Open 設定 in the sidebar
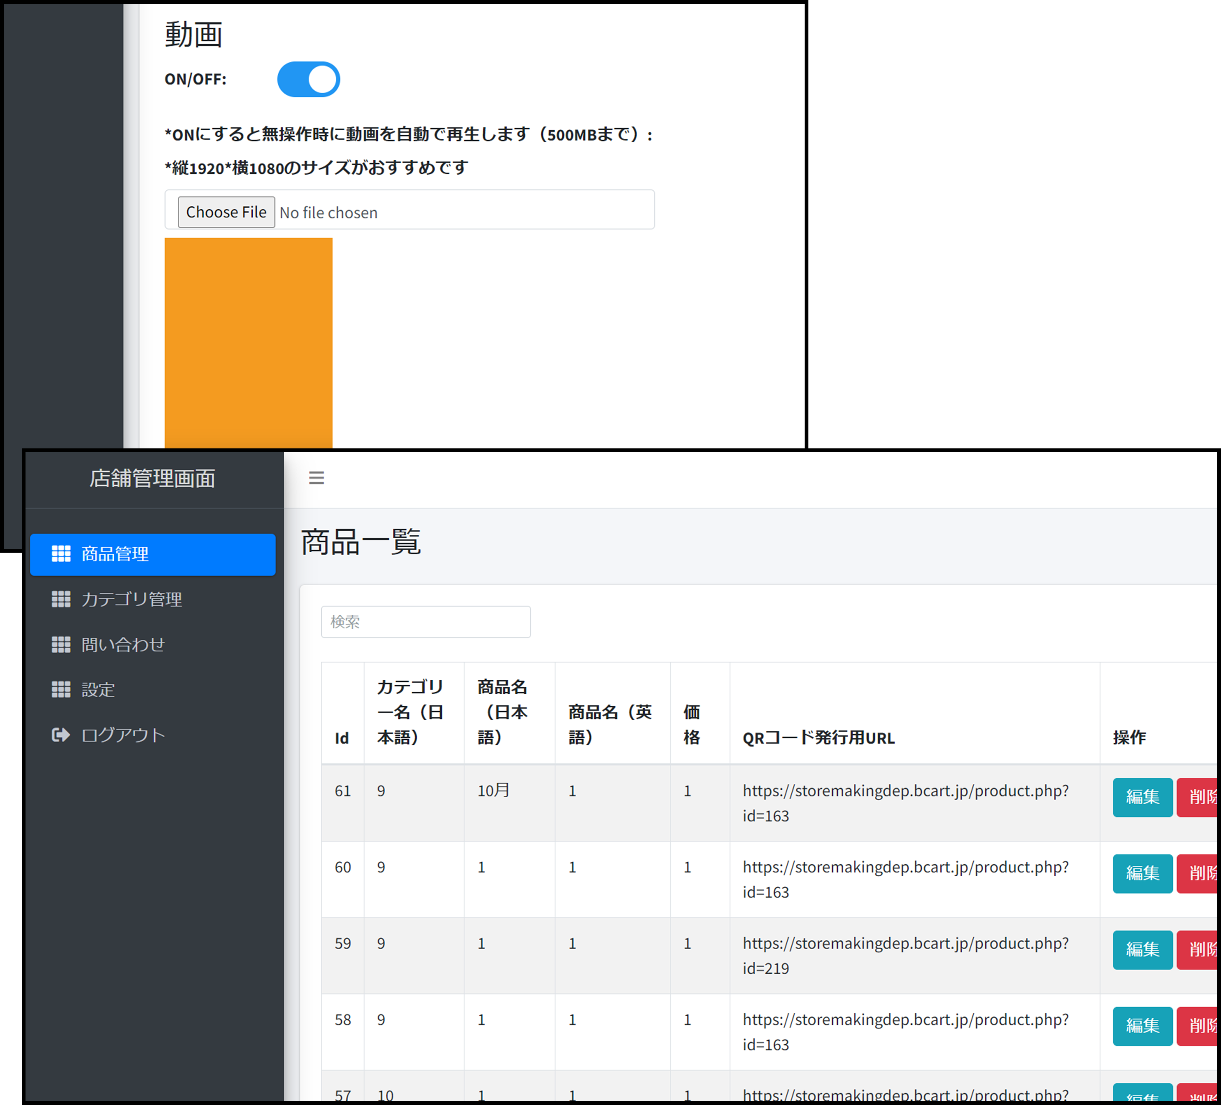 pyautogui.click(x=153, y=689)
